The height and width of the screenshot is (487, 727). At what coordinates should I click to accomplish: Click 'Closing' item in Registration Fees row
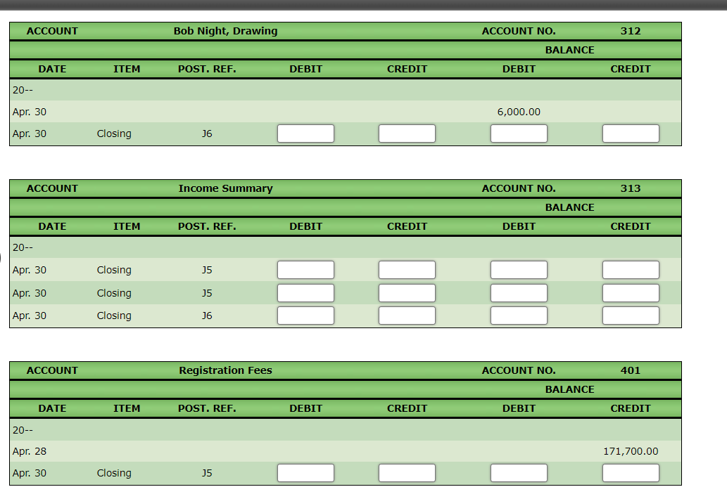tap(114, 473)
